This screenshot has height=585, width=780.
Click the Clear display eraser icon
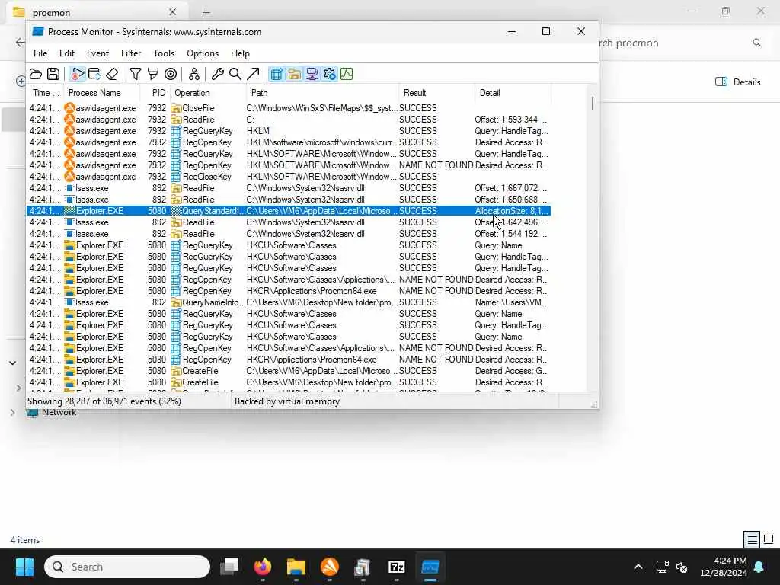(x=112, y=74)
